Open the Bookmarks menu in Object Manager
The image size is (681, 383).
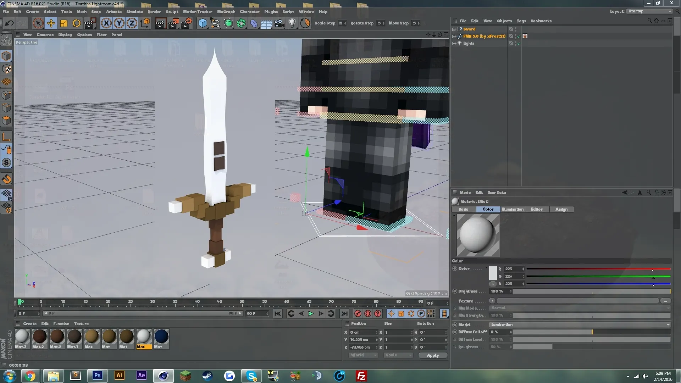pos(541,21)
